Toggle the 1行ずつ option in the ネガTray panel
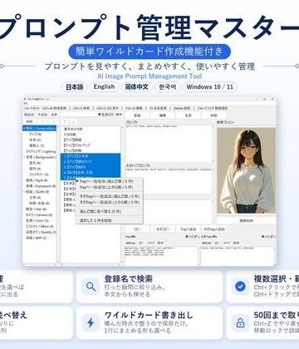 pos(268,237)
